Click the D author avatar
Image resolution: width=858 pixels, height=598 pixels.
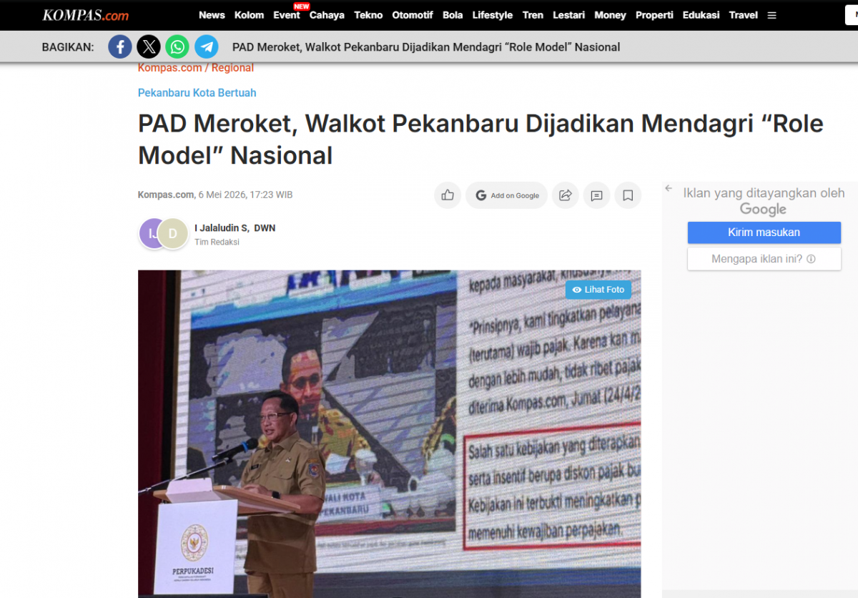click(172, 233)
